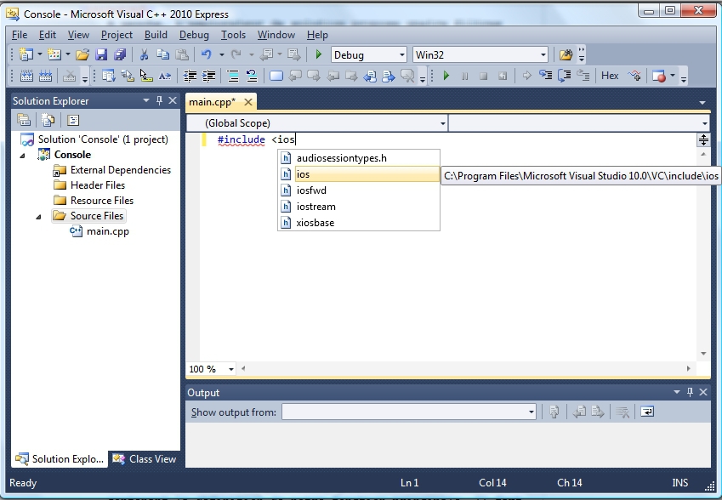722x500 pixels.
Task: Open main.cpp in Solution Explorer
Action: pyautogui.click(x=108, y=231)
